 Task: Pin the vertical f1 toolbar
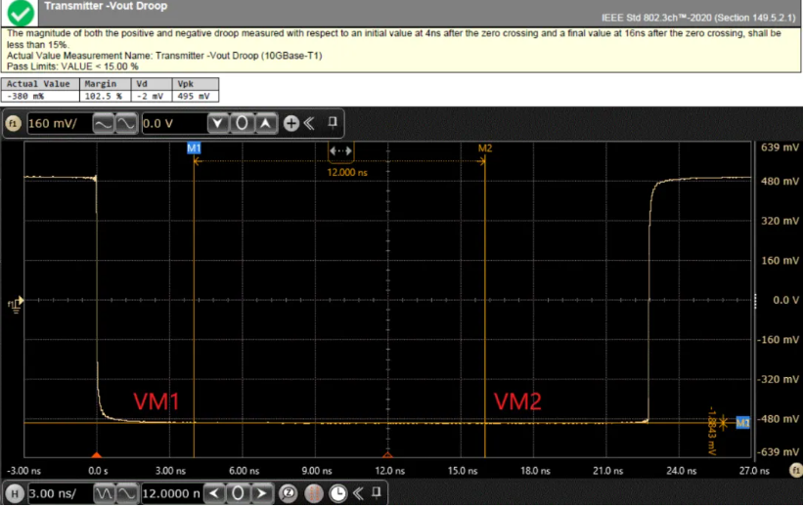[x=333, y=123]
